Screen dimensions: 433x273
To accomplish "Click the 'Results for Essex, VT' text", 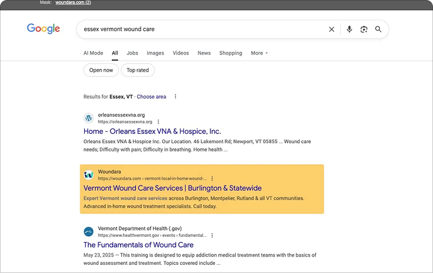I will click(x=108, y=97).
